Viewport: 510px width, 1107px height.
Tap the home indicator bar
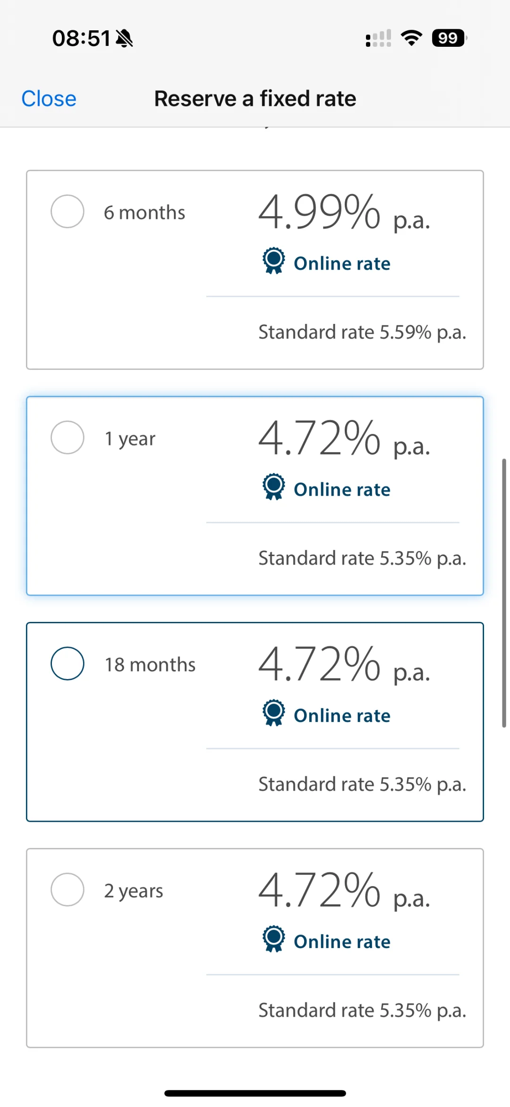[255, 1093]
